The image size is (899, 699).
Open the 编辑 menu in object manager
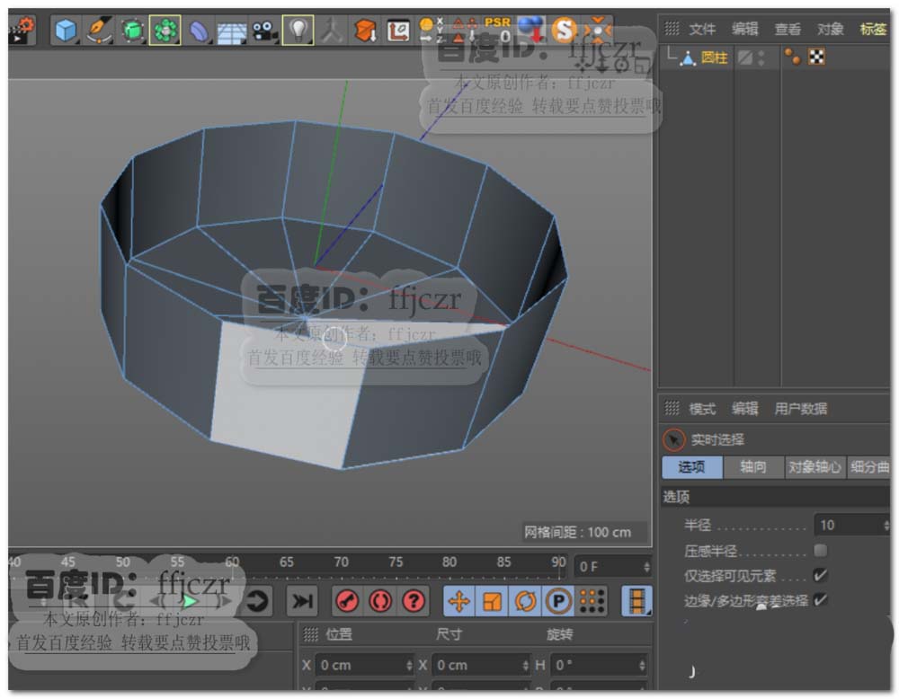click(x=744, y=29)
